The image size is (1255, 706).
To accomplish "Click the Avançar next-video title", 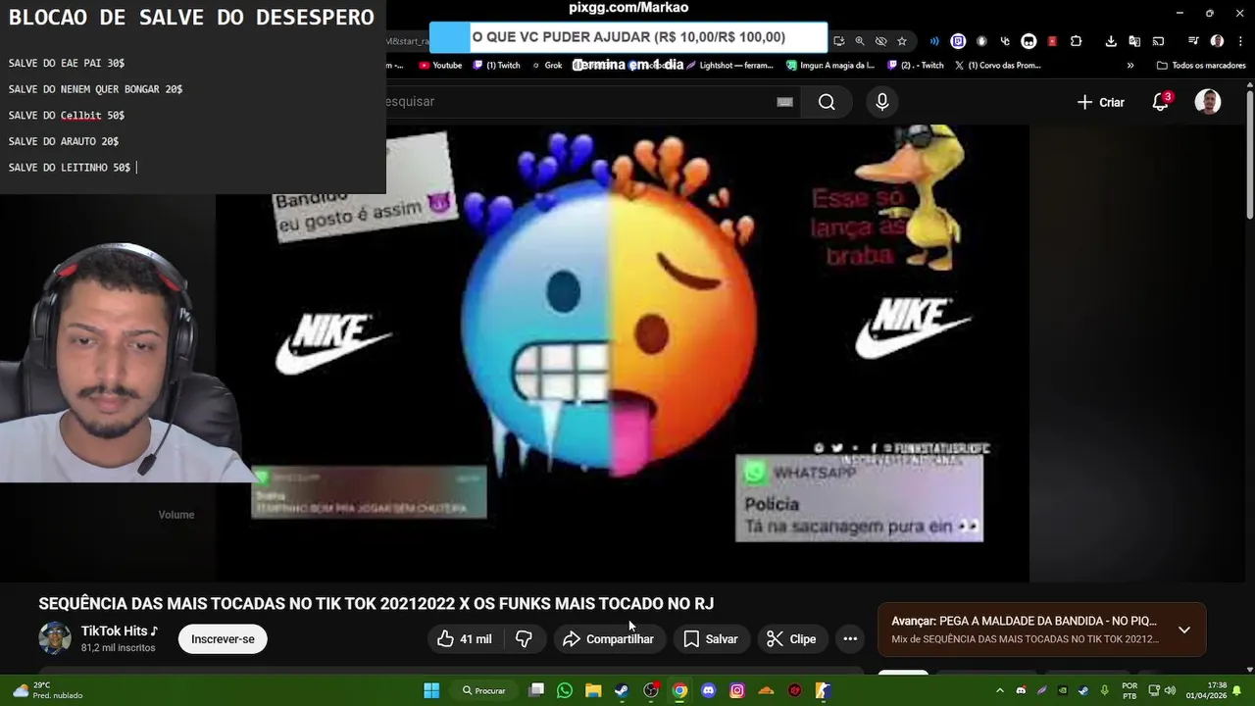I will [x=1024, y=621].
